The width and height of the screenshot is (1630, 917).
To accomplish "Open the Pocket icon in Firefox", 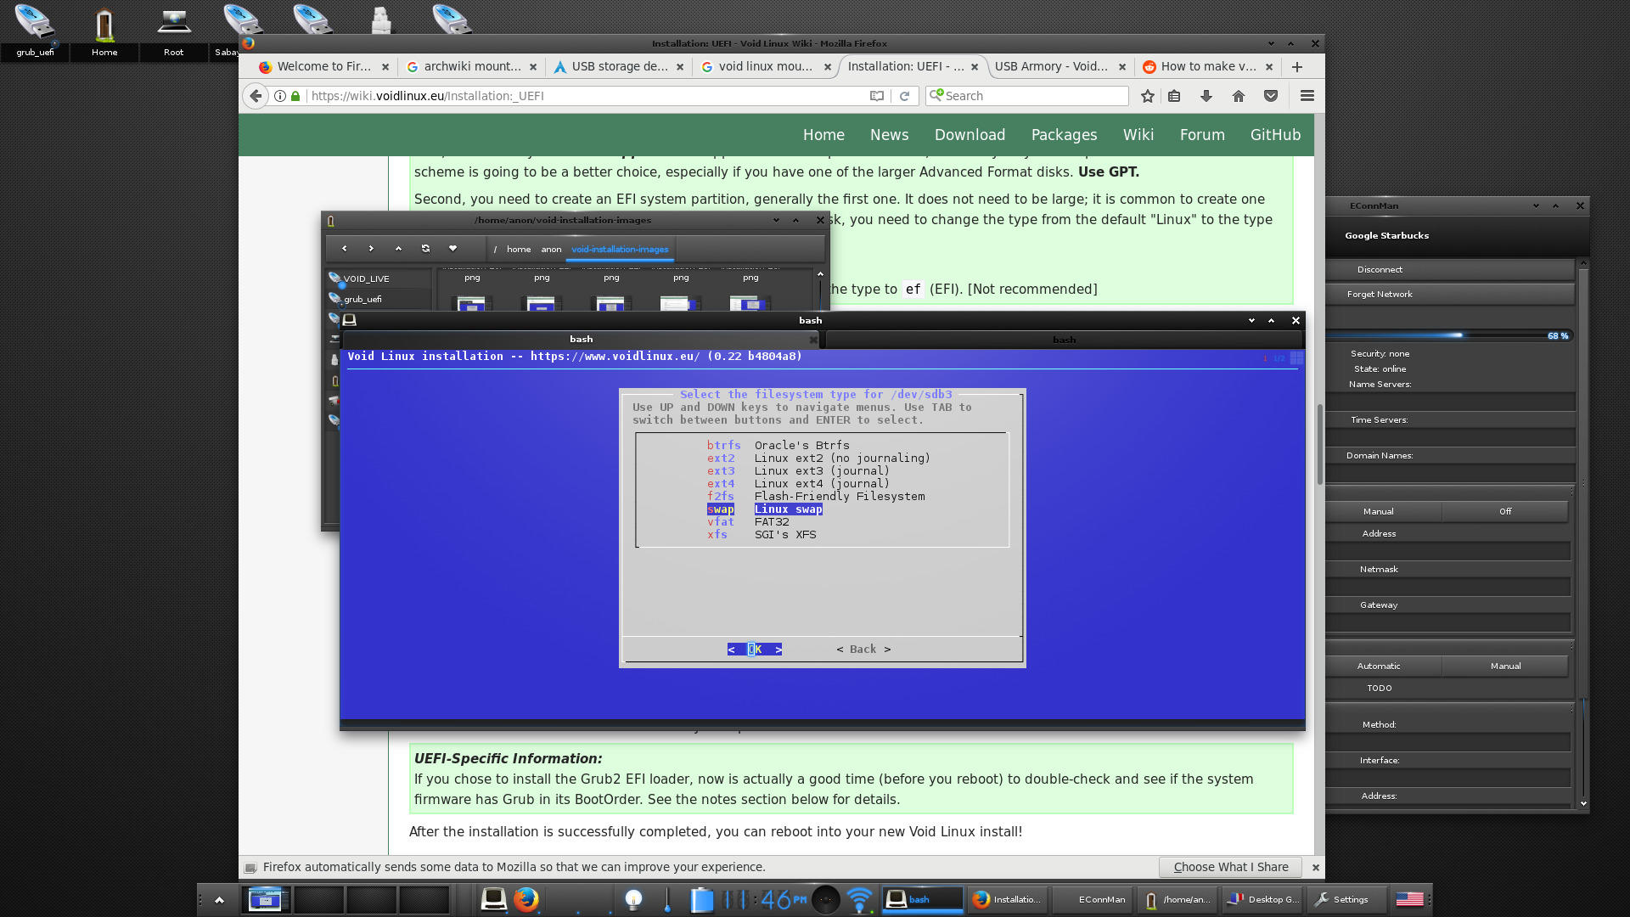I will click(x=1271, y=96).
